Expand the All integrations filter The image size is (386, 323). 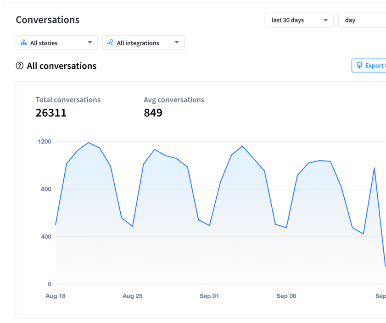point(143,42)
